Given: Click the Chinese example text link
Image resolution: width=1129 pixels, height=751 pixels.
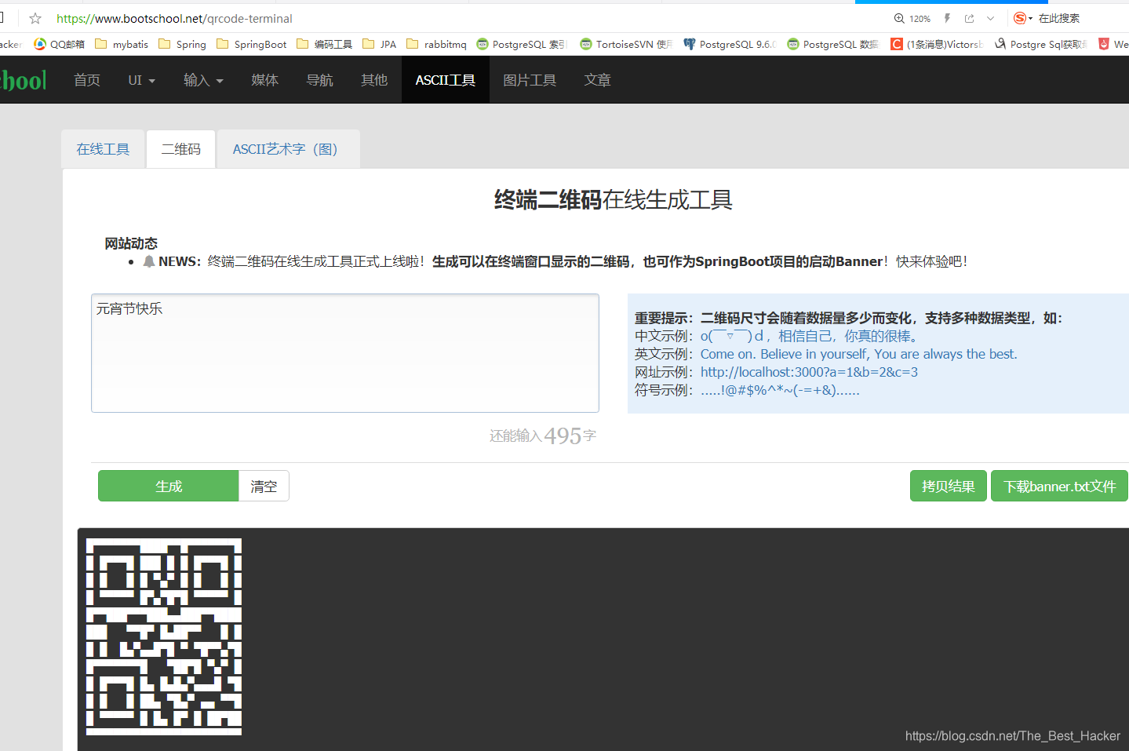Looking at the screenshot, I should click(809, 336).
